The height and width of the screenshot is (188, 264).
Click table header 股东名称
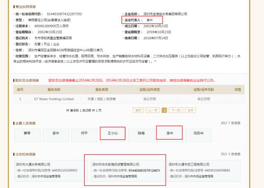click(x=54, y=90)
